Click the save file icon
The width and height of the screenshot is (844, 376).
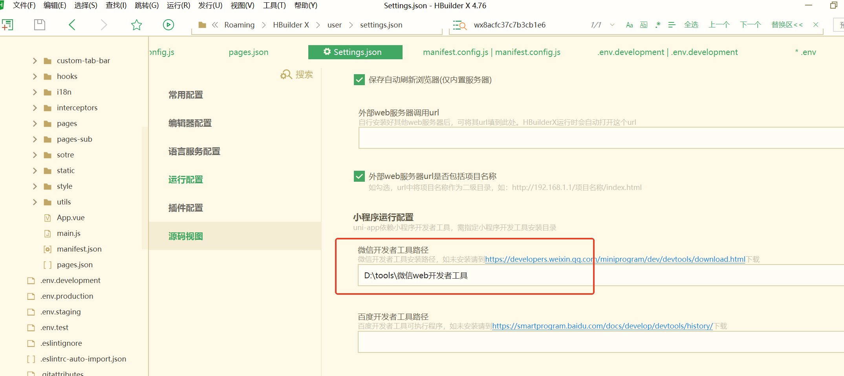tap(40, 25)
